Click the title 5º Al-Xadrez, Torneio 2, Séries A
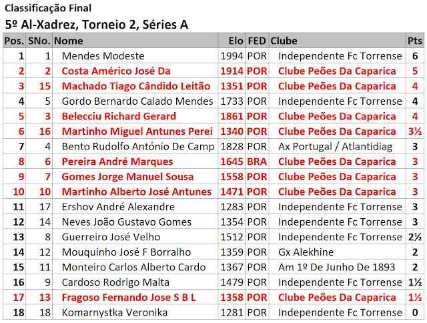 point(96,25)
